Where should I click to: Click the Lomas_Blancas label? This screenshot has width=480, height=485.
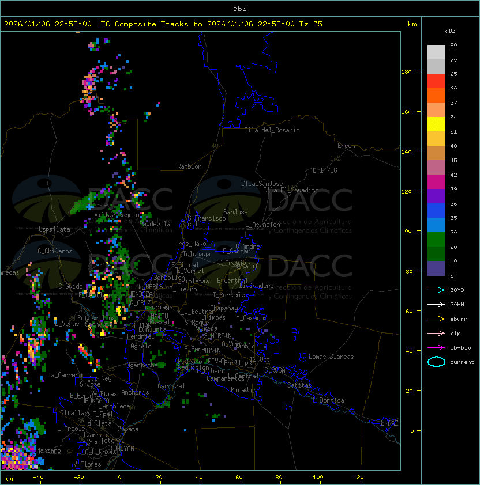331,357
